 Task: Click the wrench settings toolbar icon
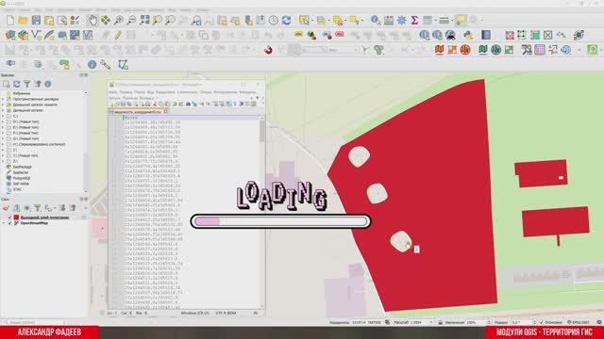pos(105,65)
